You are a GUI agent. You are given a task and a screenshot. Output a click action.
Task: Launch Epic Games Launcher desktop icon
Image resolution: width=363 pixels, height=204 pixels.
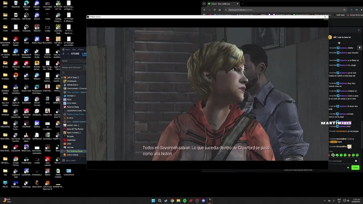coord(16,137)
